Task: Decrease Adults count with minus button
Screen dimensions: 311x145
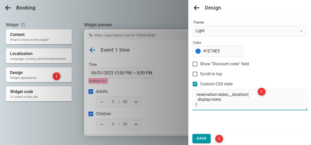Action: (102, 102)
